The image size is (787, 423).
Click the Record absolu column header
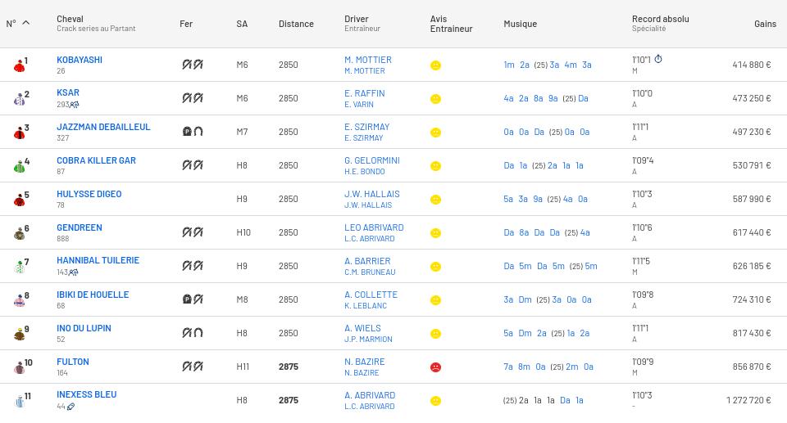pos(660,19)
